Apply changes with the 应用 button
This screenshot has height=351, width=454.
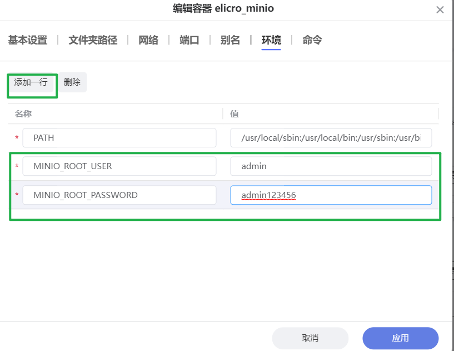[x=400, y=338]
